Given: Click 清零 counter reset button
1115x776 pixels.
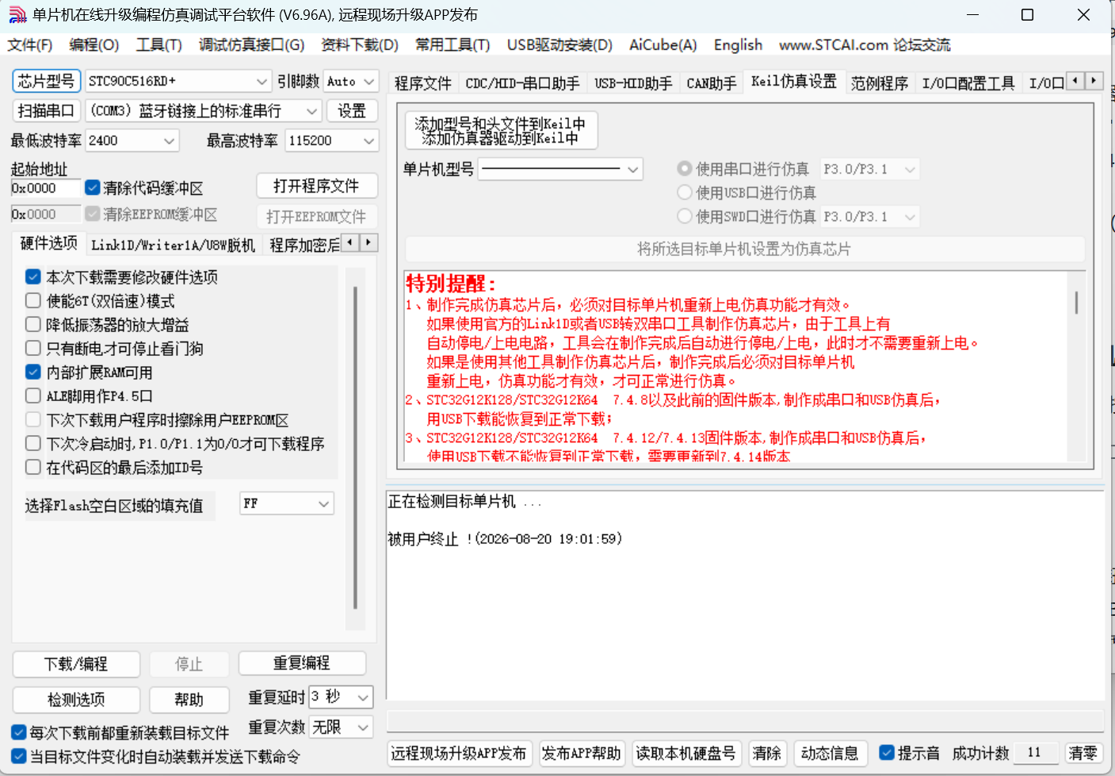Looking at the screenshot, I should pos(1083,753).
